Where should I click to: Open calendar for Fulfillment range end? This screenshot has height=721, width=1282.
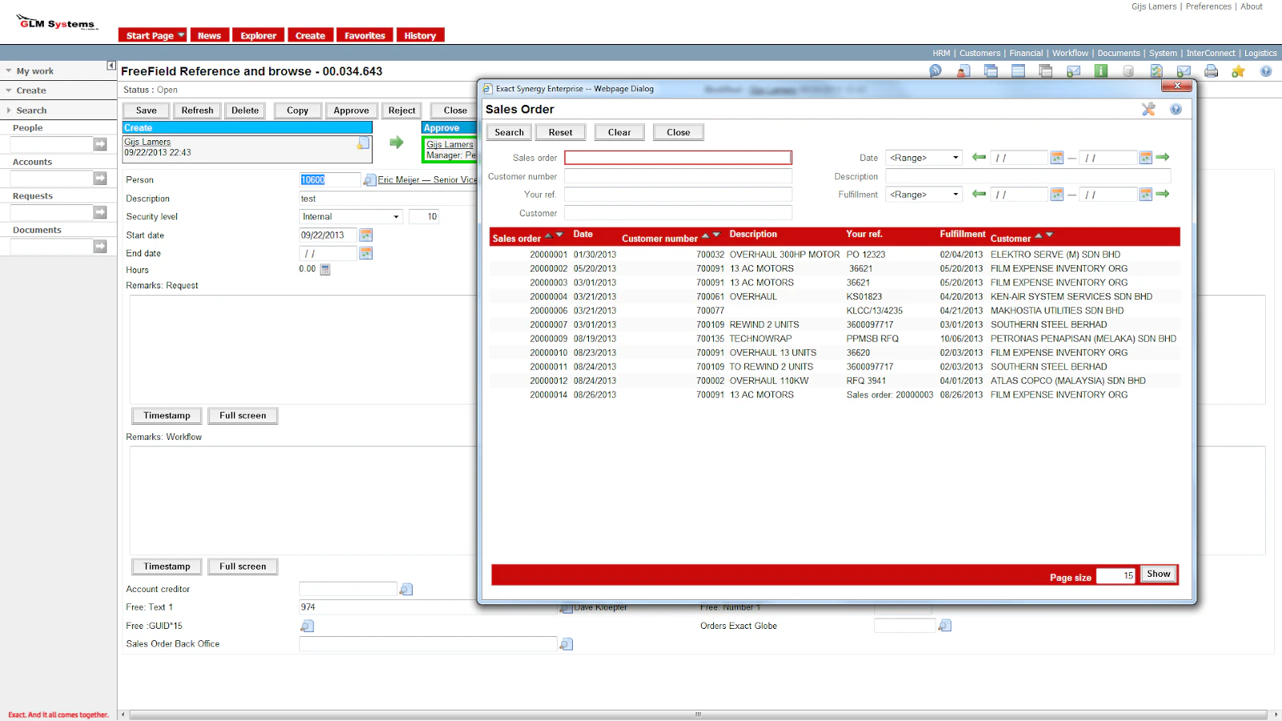(x=1146, y=194)
